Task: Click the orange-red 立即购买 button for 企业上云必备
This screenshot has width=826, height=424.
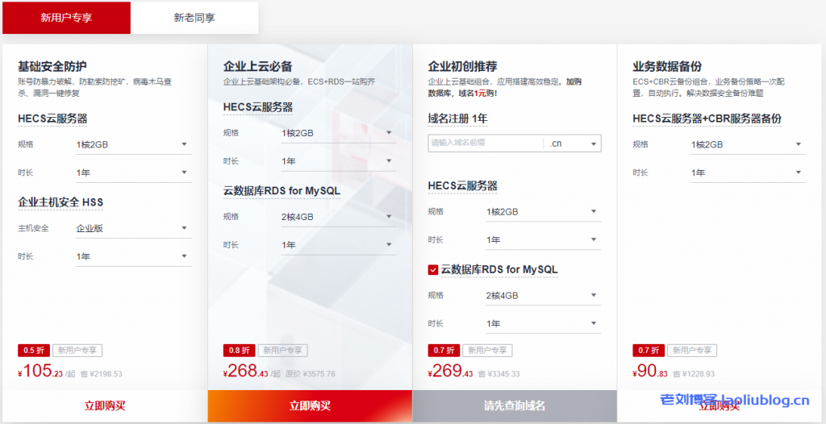Action: (310, 406)
